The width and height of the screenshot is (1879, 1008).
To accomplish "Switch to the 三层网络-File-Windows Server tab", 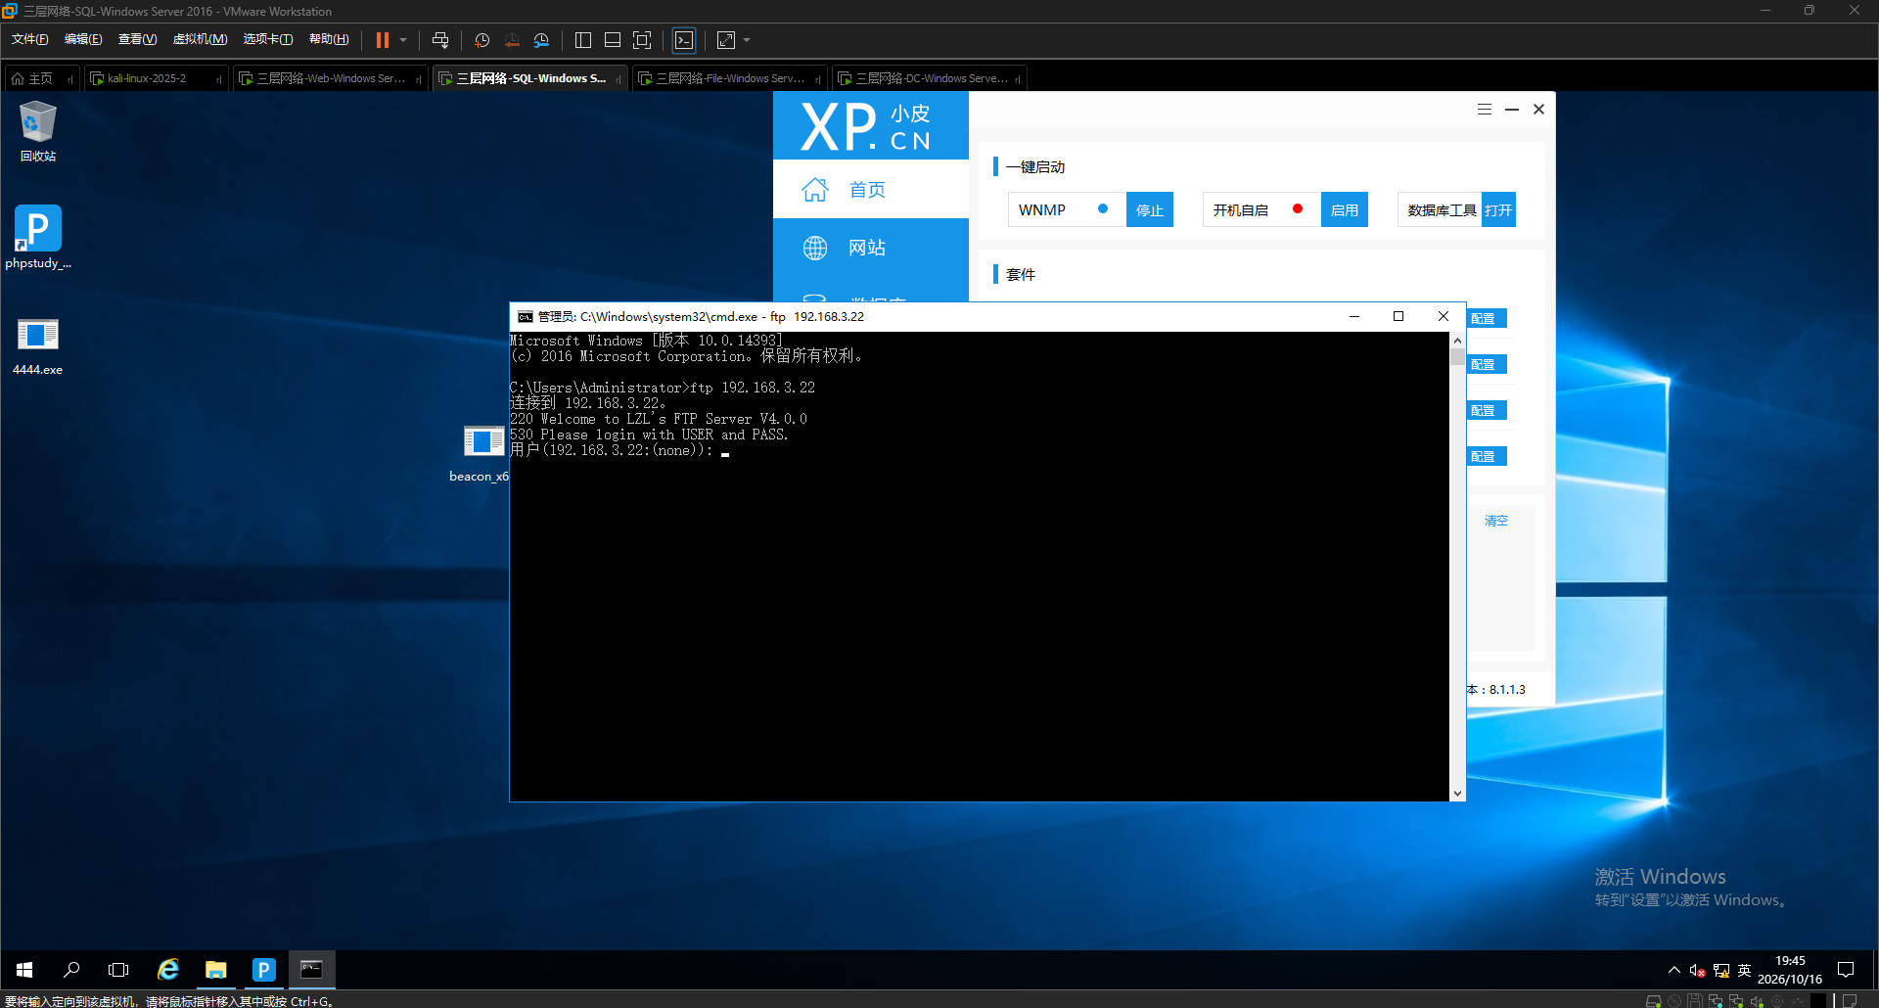I will pos(730,78).
